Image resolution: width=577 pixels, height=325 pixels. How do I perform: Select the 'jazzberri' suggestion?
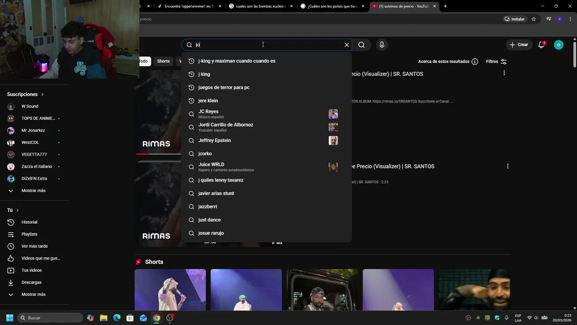click(x=266, y=207)
